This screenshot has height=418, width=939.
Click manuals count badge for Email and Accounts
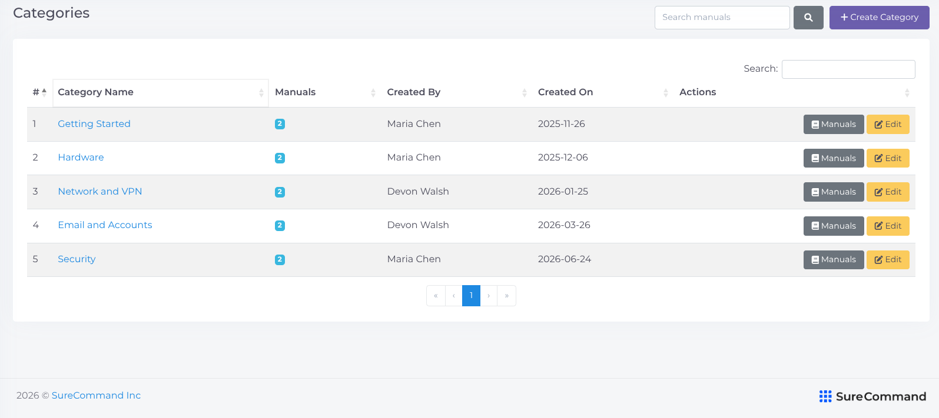pyautogui.click(x=280, y=226)
